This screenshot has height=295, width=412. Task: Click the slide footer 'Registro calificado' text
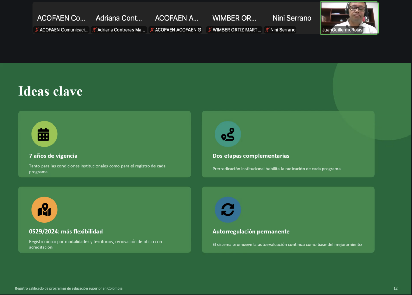click(x=69, y=288)
